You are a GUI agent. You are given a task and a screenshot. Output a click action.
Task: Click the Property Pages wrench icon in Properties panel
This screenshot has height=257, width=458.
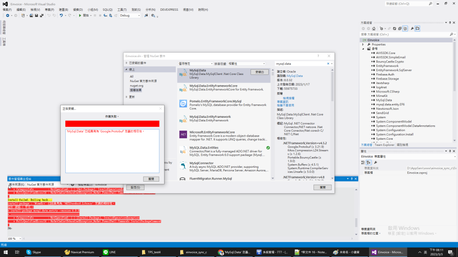pyautogui.click(x=376, y=162)
